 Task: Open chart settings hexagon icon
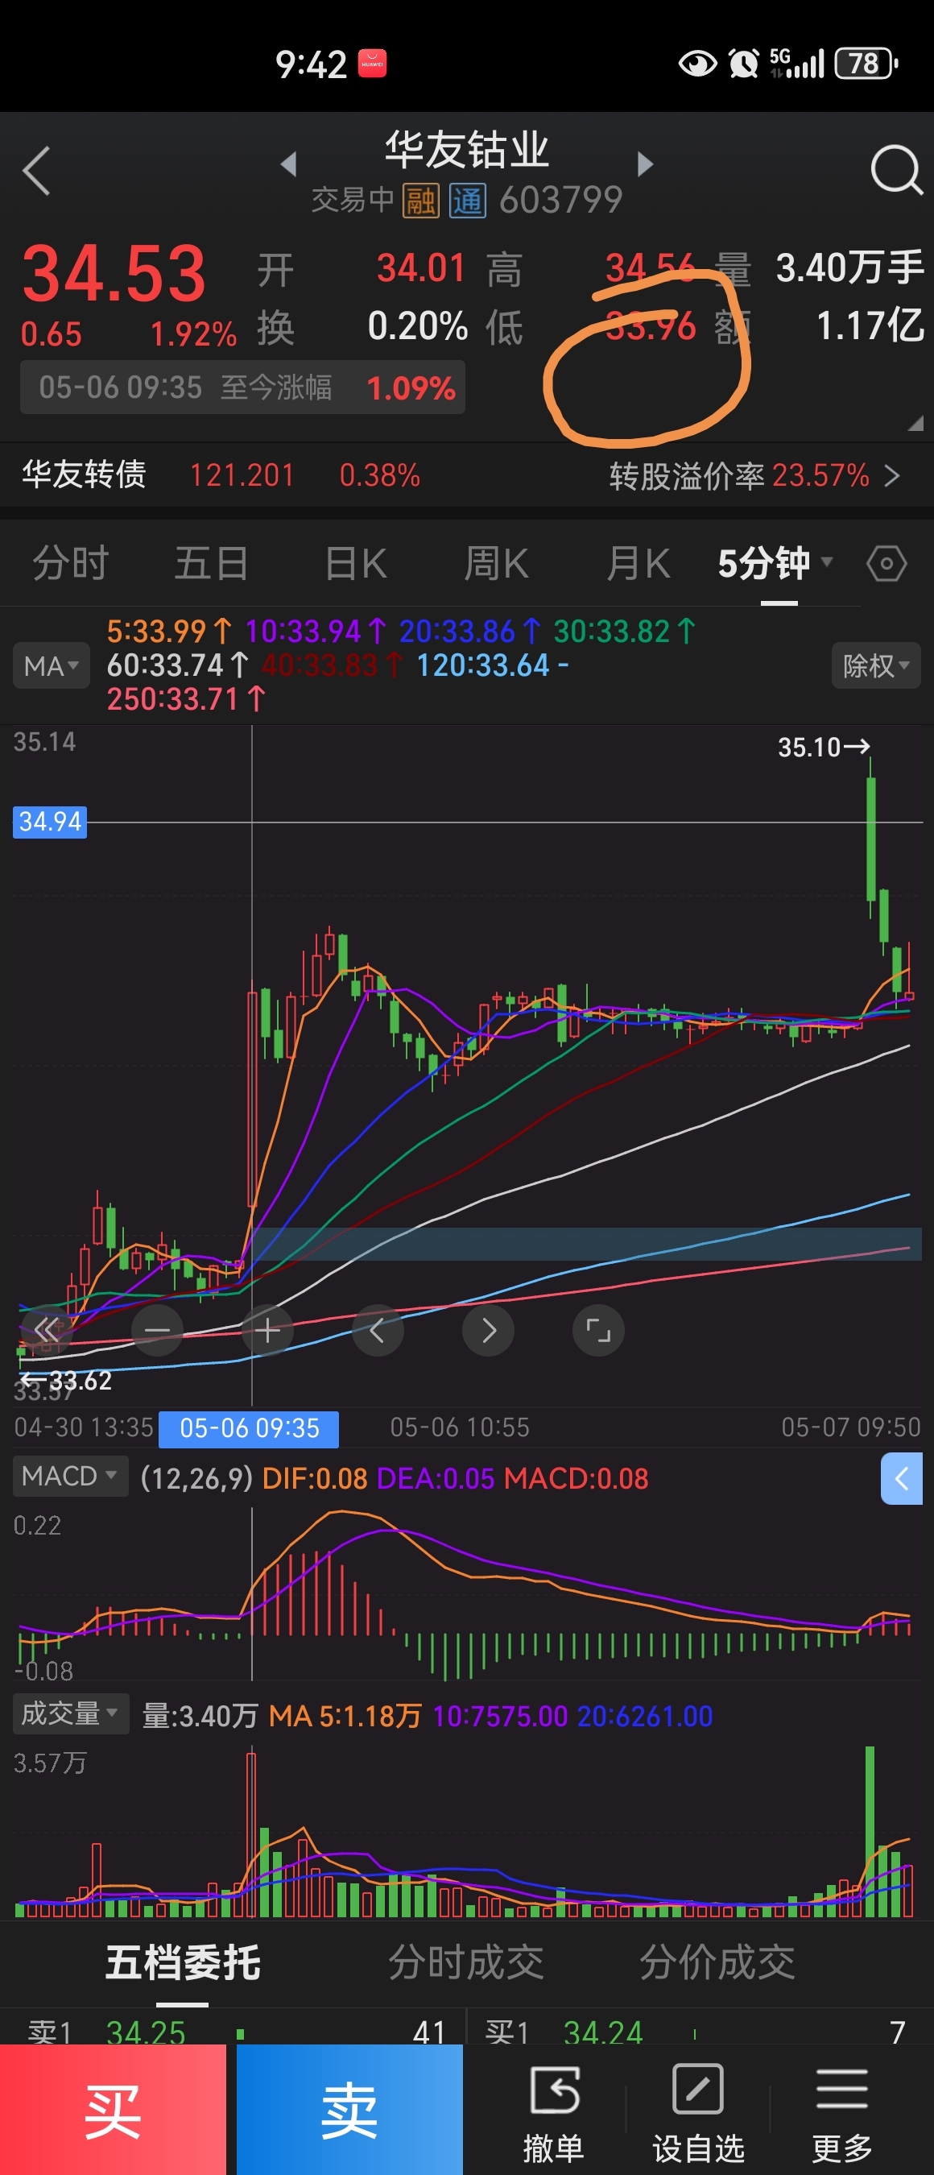coord(886,563)
